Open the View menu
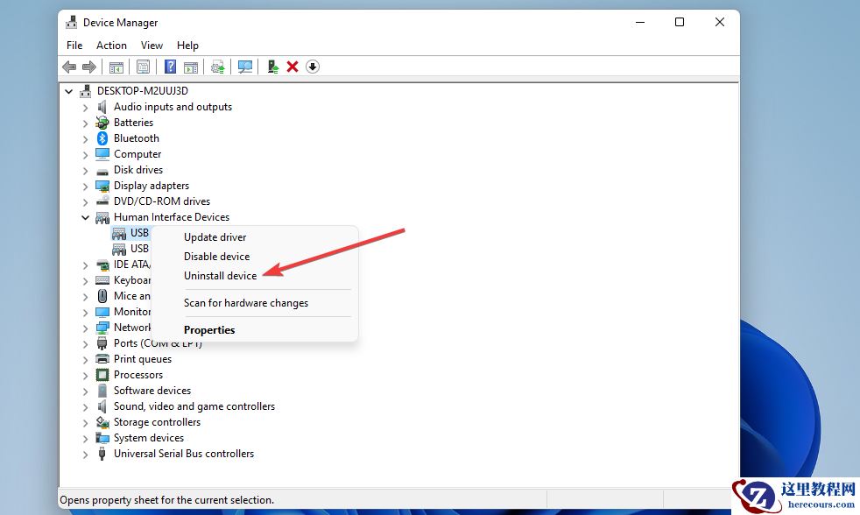This screenshot has width=860, height=515. tap(152, 45)
